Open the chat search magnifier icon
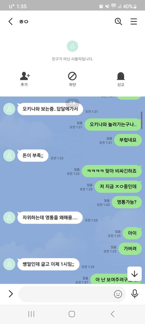This screenshot has width=145, height=324. pyautogui.click(x=118, y=21)
